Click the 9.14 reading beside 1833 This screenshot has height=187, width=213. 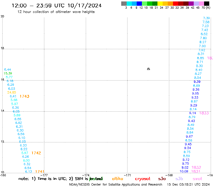click(193, 113)
